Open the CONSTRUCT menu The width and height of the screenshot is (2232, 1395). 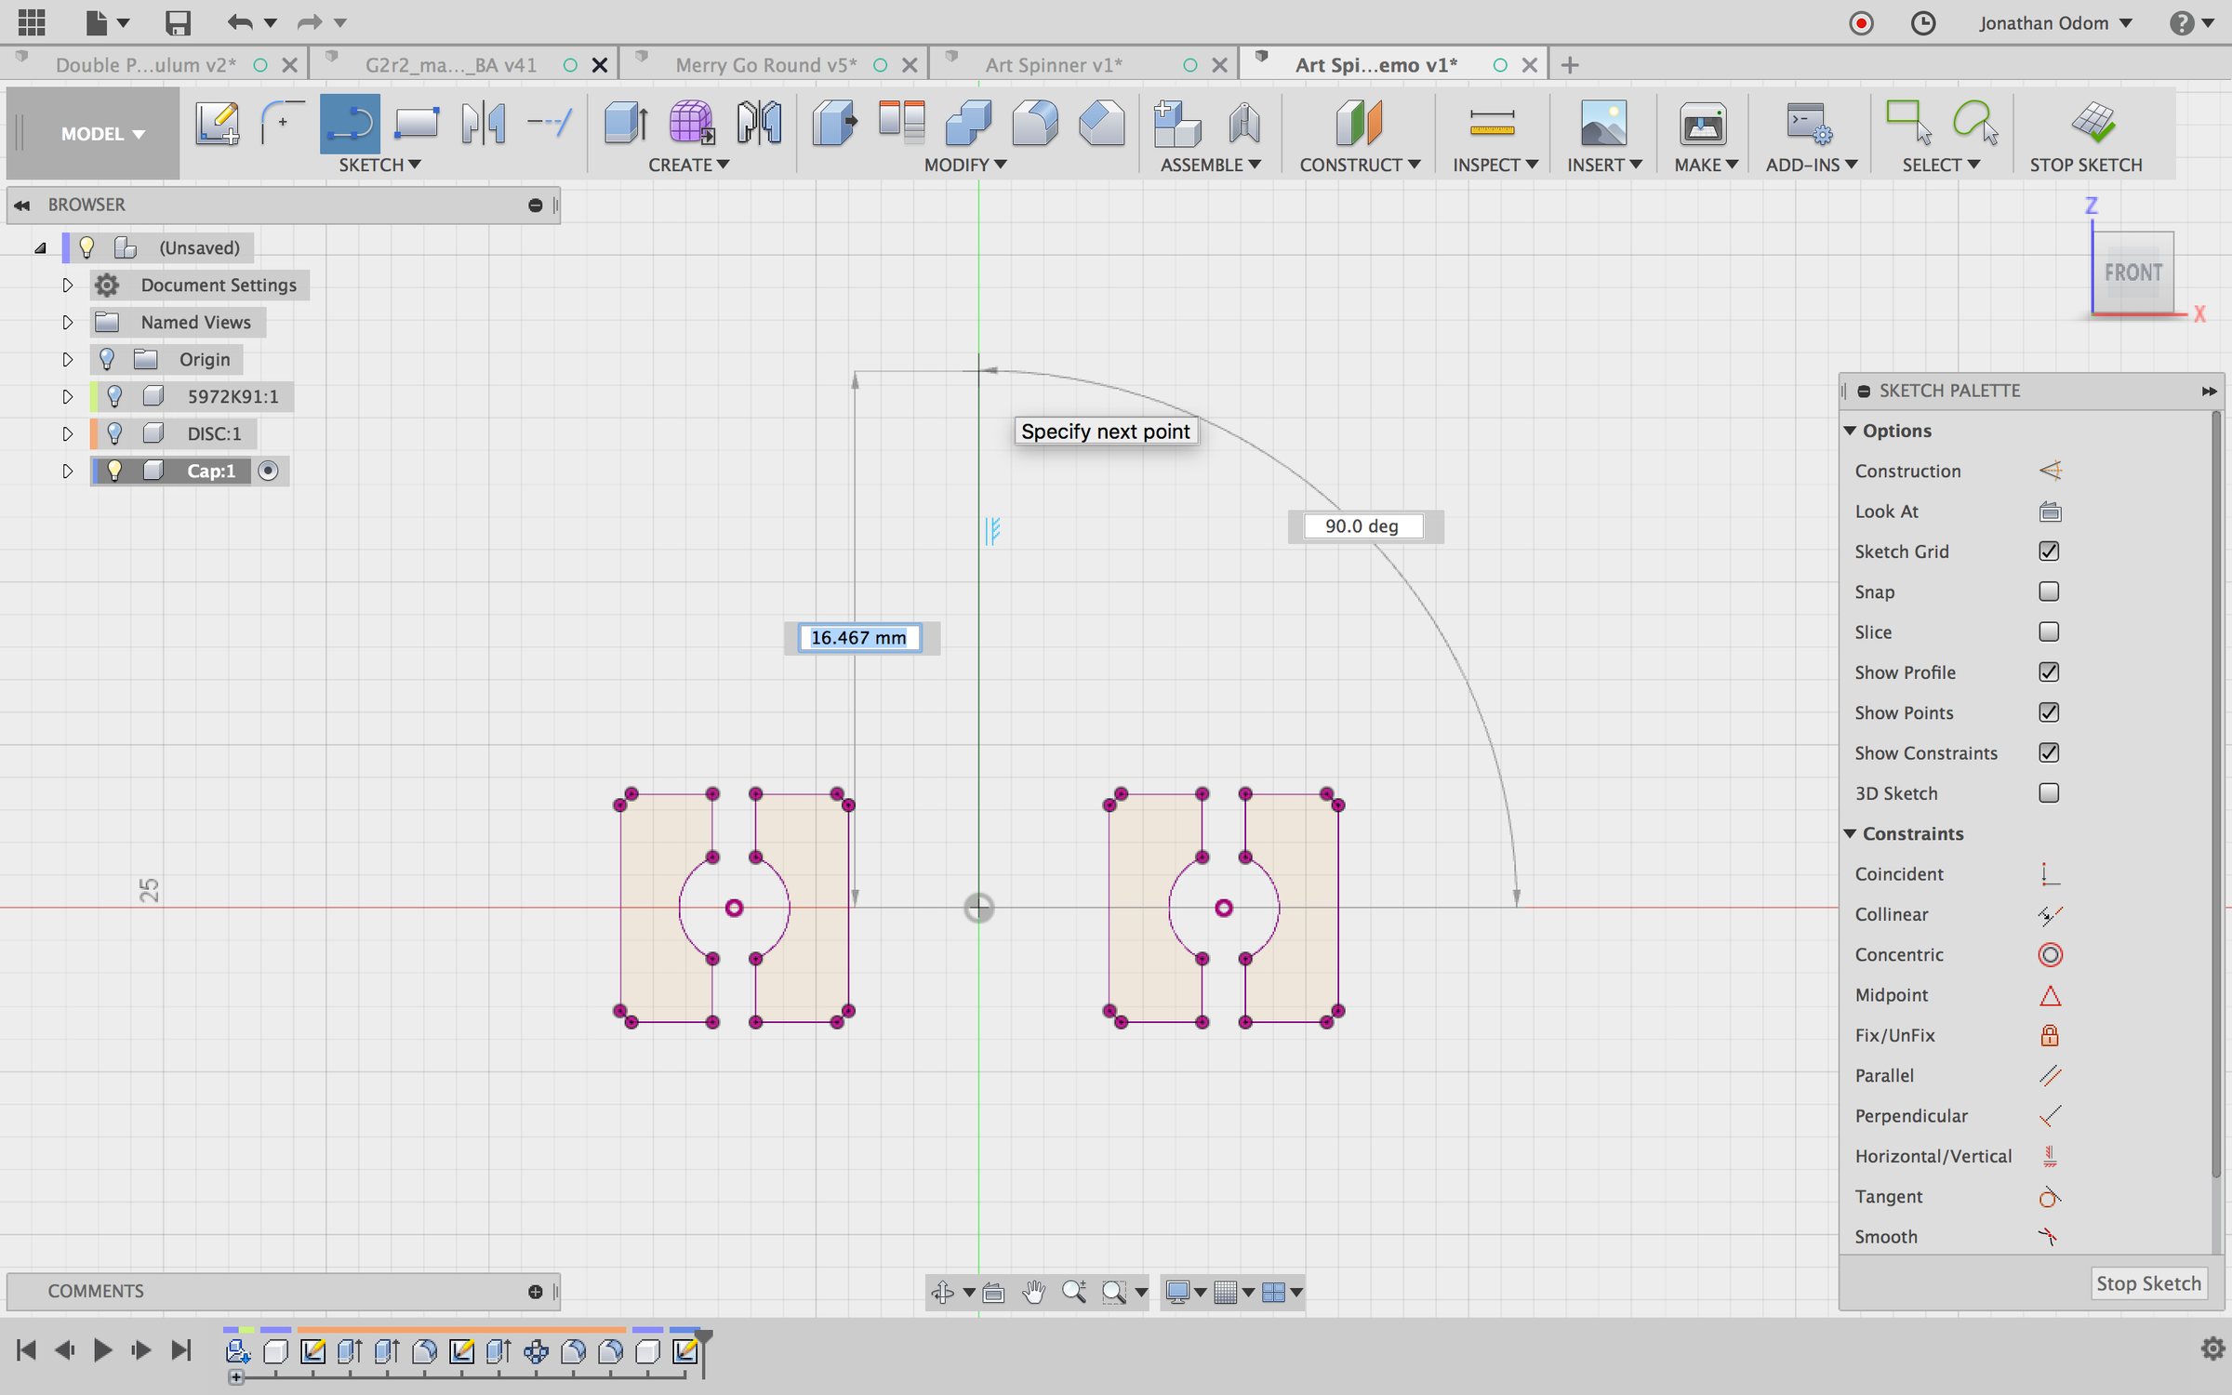coord(1359,165)
